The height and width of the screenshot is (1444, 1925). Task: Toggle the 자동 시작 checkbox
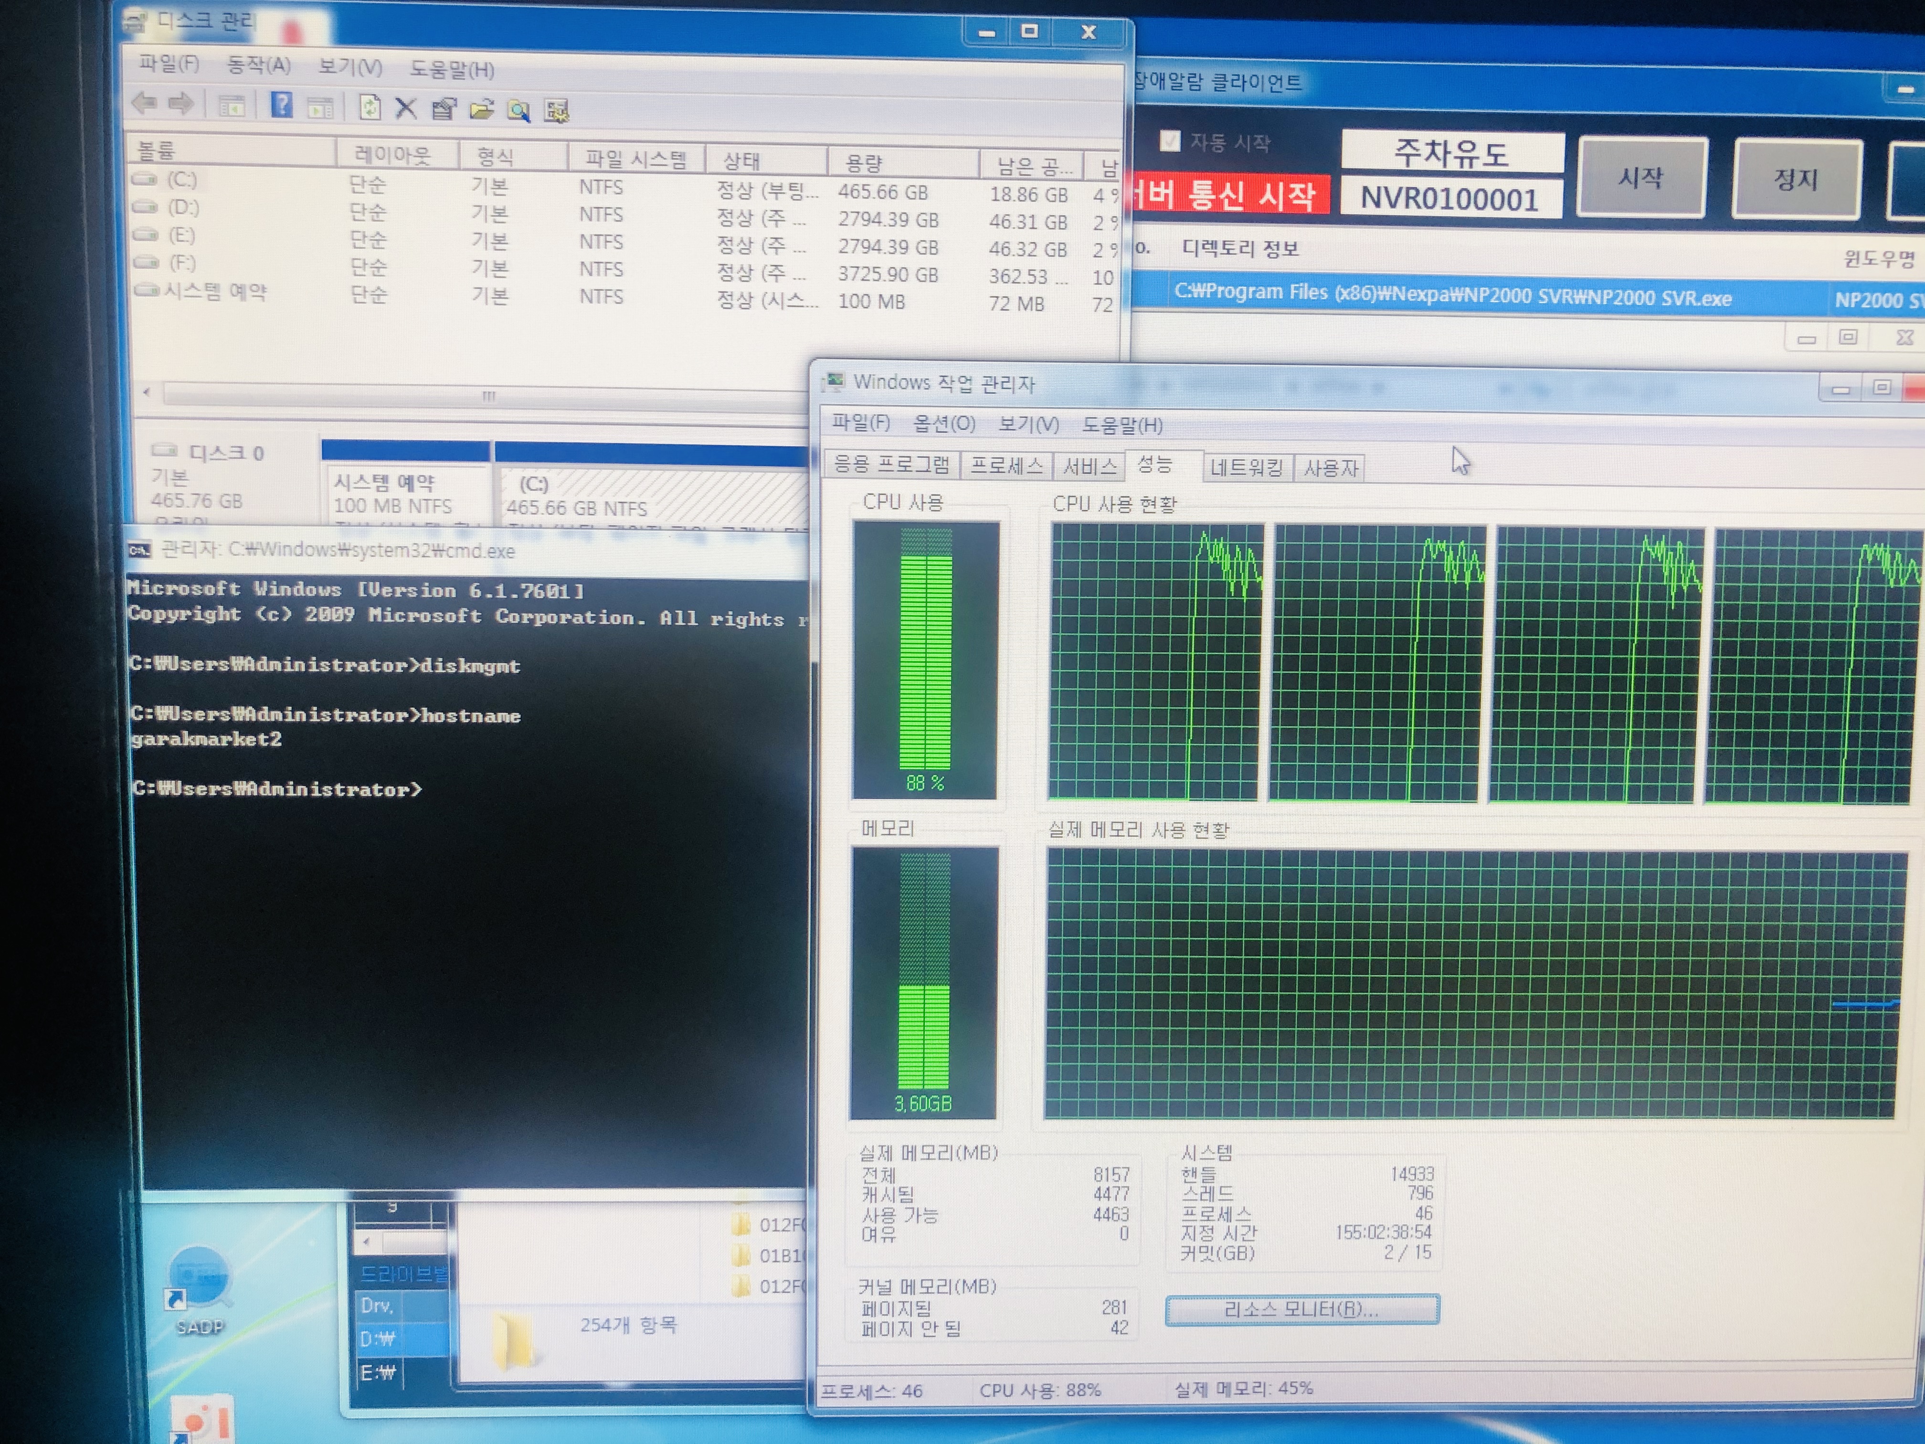coord(1170,141)
